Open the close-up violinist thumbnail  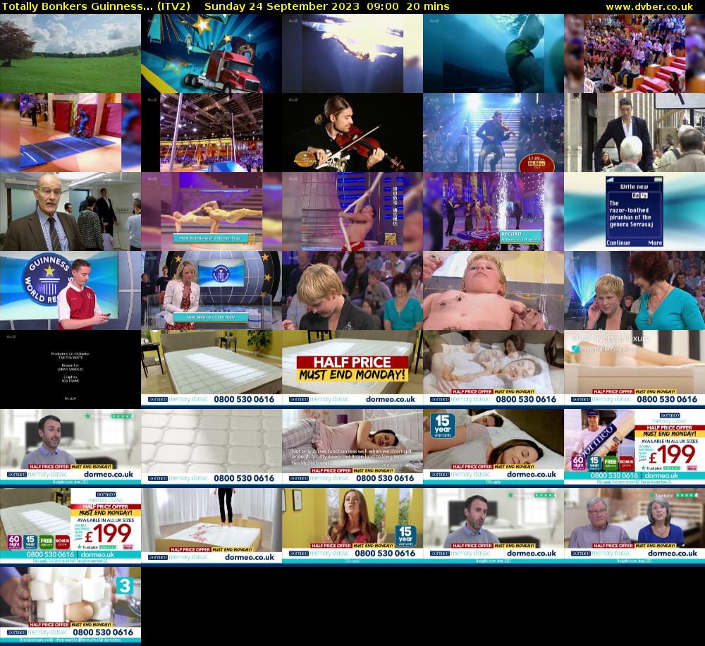(x=352, y=133)
